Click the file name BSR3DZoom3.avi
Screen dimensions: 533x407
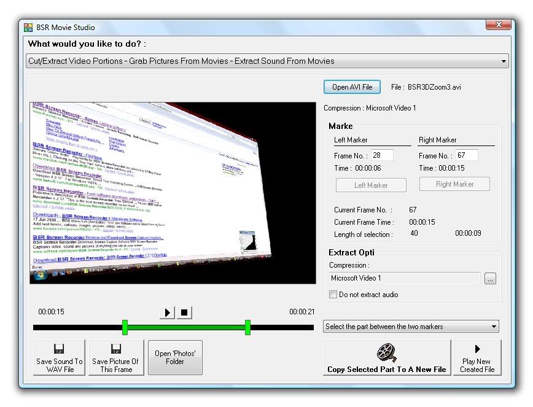pyautogui.click(x=434, y=87)
